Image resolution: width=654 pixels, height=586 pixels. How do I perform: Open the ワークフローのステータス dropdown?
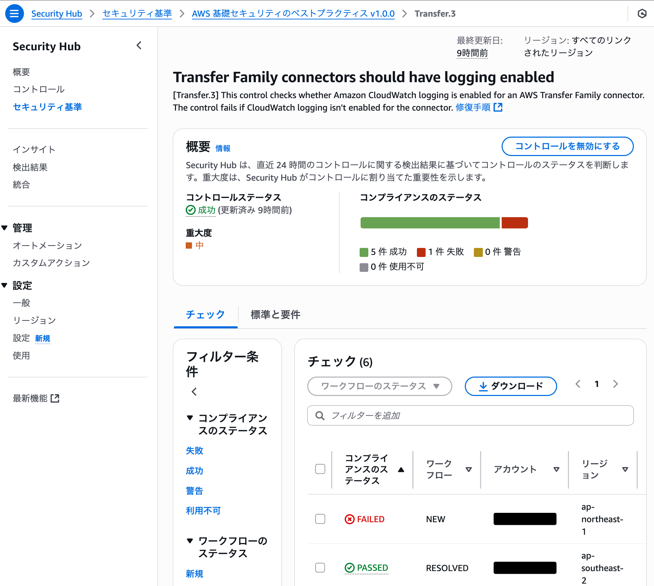point(379,386)
